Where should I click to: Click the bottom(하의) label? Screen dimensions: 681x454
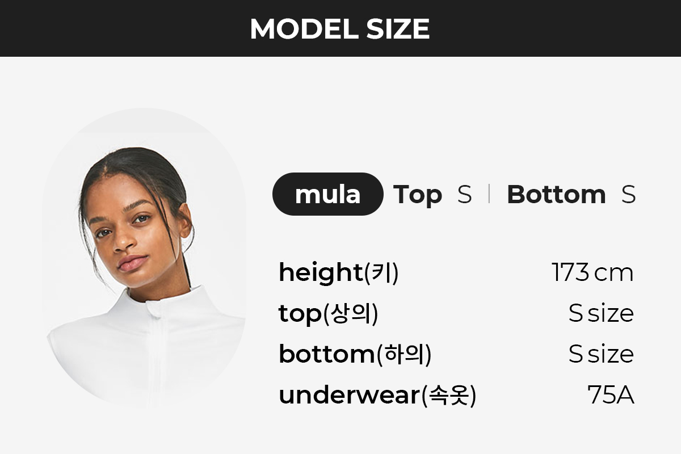pos(355,355)
